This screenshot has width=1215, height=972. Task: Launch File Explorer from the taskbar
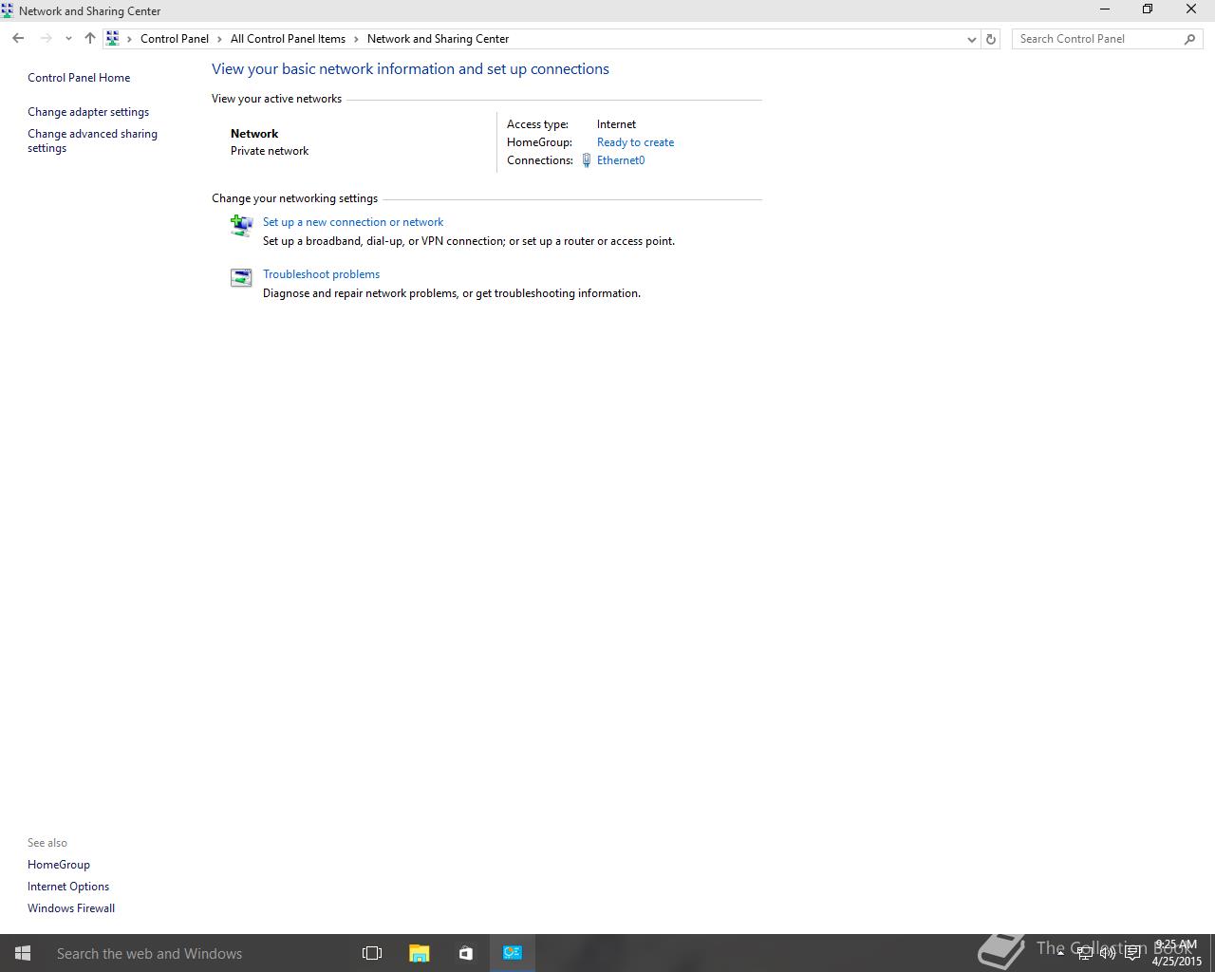pos(419,953)
